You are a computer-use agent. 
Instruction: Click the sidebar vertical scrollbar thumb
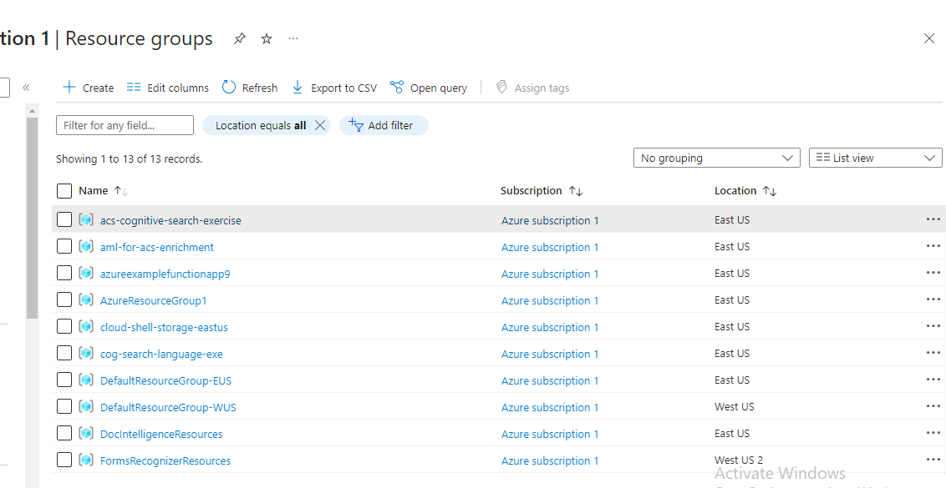coord(32,218)
